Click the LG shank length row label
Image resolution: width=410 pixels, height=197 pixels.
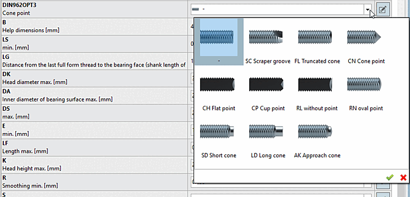[94, 61]
